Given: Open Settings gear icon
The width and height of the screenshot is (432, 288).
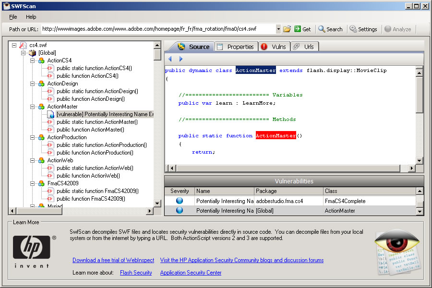Looking at the screenshot, I should pos(353,29).
